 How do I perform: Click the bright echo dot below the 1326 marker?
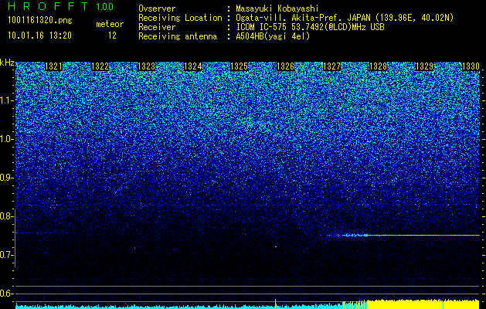(276, 246)
